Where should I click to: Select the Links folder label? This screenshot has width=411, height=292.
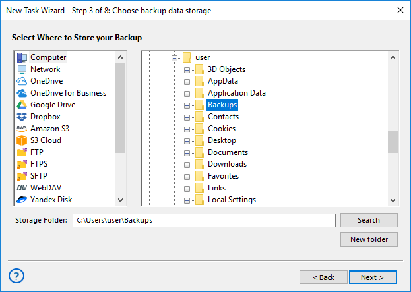click(217, 188)
